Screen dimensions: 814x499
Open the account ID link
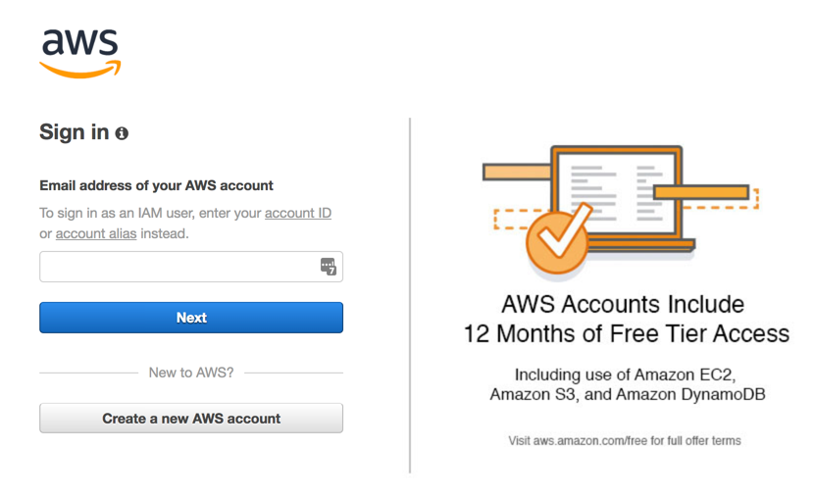click(298, 213)
